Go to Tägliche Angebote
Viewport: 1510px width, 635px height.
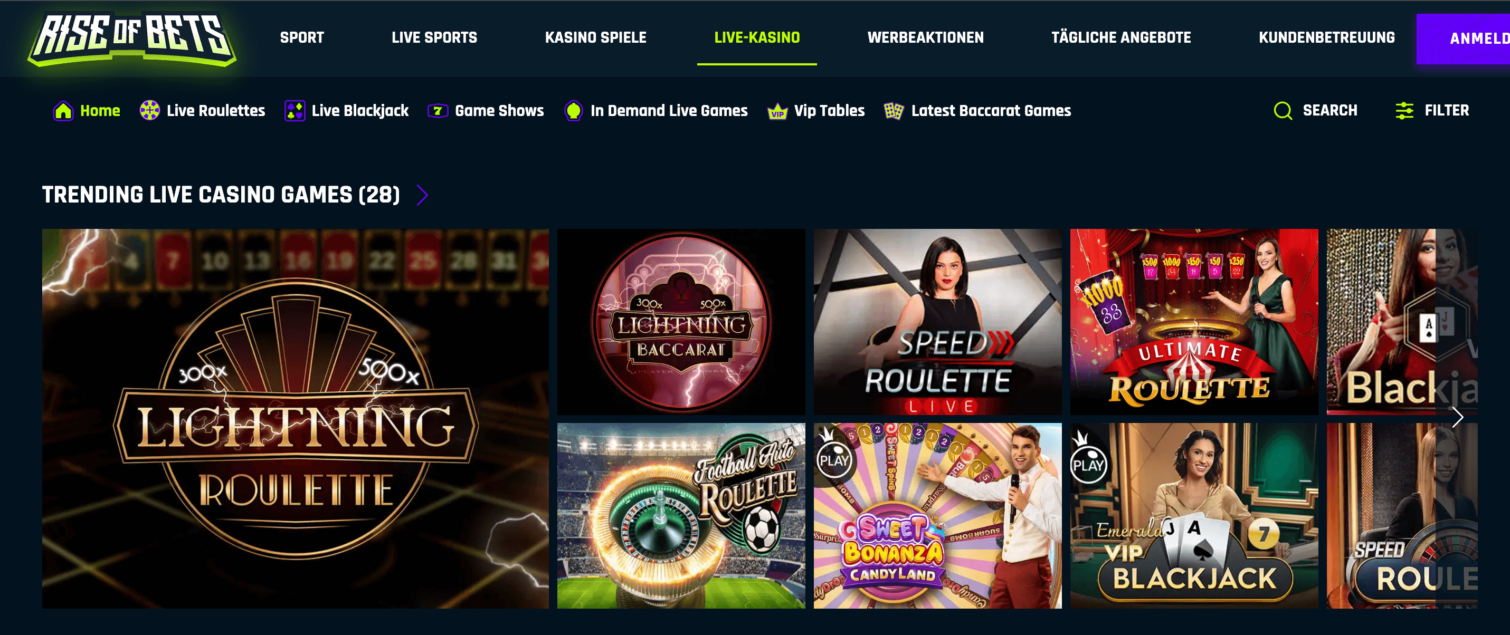pos(1121,37)
